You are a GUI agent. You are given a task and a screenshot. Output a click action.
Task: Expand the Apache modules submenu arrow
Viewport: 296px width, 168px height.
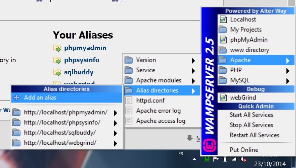(193, 81)
